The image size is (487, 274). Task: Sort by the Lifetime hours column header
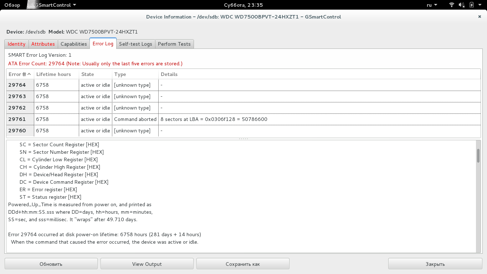click(56, 74)
